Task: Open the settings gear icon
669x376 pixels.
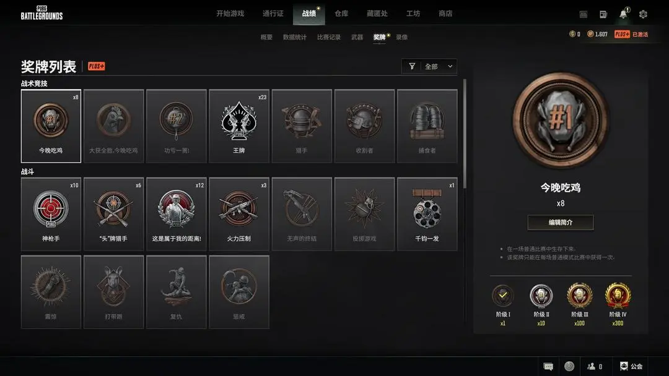Action: pyautogui.click(x=643, y=14)
